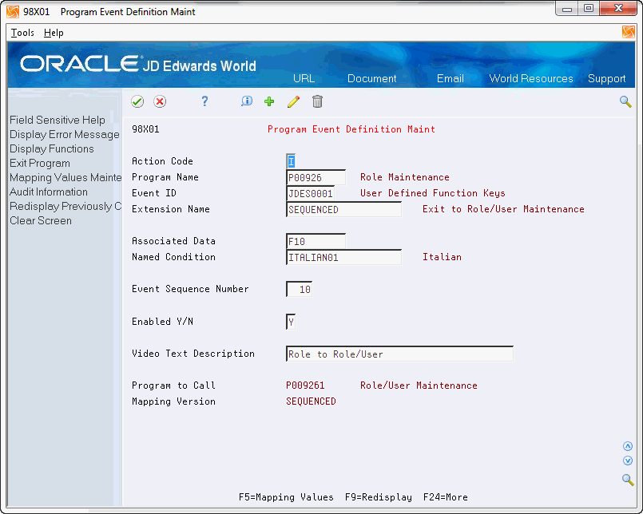Select Redisplay Previously Cleared in sidebar

65,206
